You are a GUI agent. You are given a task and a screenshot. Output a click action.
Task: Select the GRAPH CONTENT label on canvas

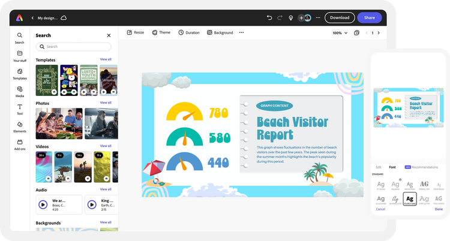point(274,106)
